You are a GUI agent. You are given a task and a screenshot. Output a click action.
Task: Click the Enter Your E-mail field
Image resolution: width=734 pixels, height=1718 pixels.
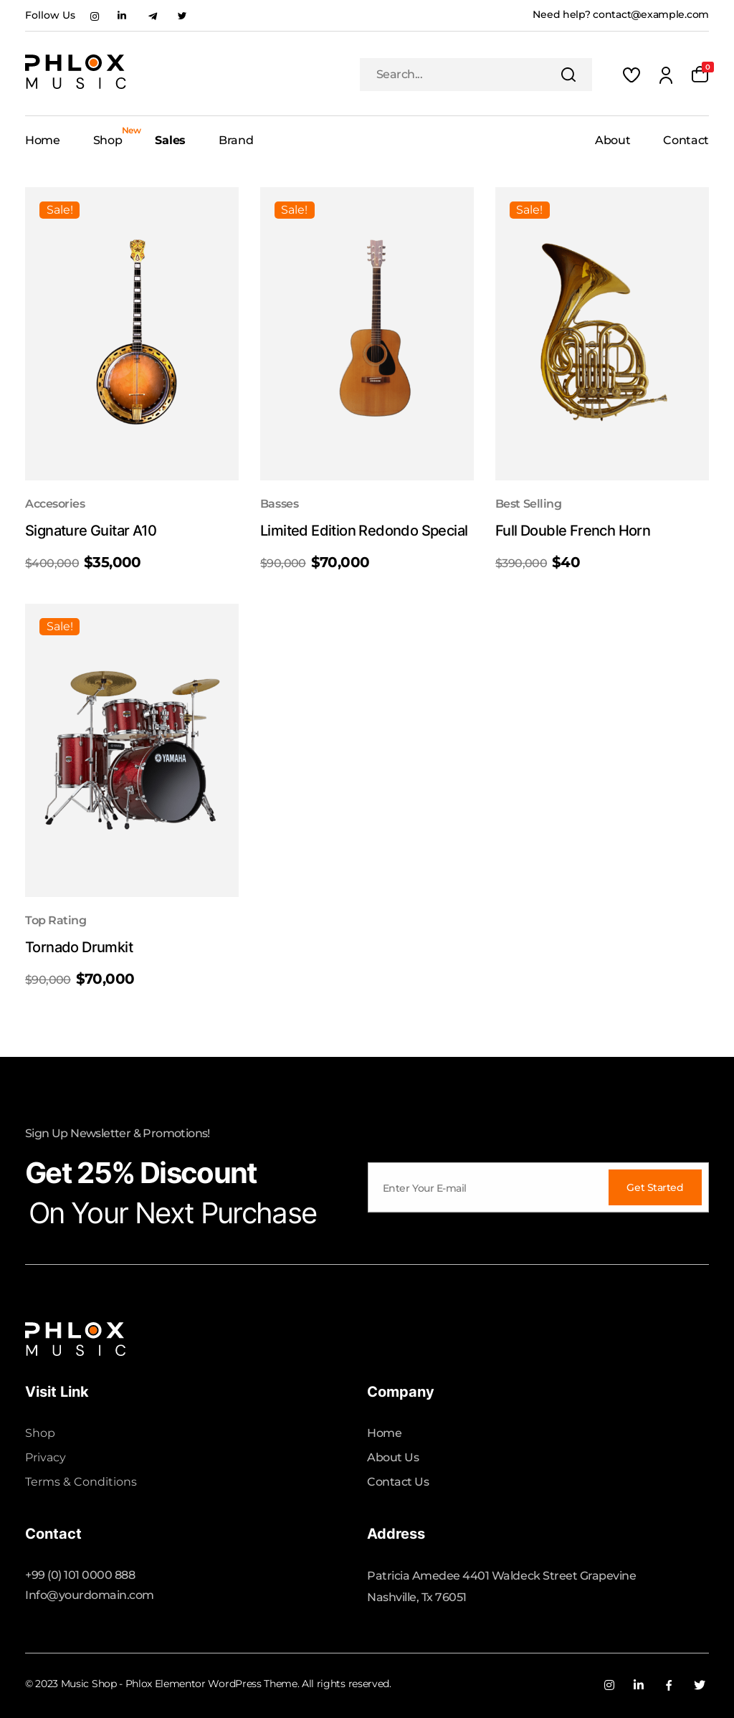point(487,1188)
